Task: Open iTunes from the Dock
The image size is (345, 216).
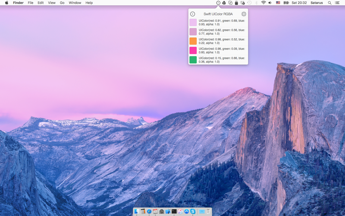Action: coord(180,211)
